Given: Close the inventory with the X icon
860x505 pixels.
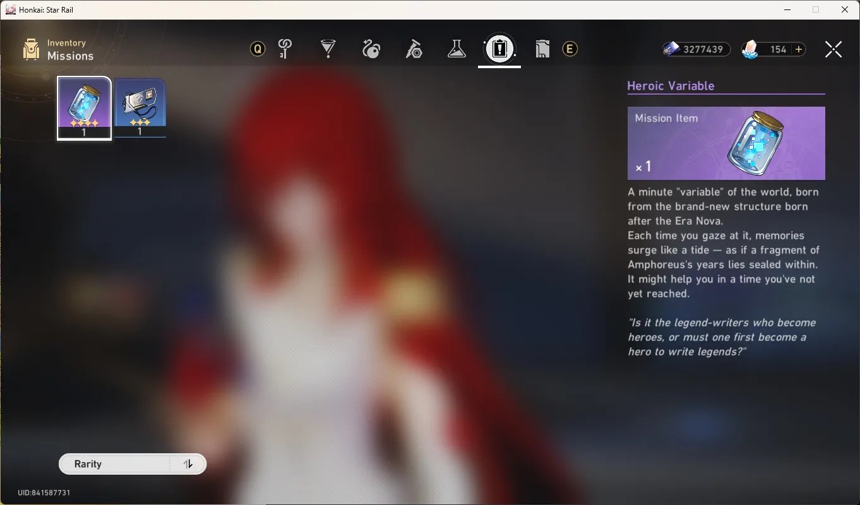Looking at the screenshot, I should tap(833, 49).
